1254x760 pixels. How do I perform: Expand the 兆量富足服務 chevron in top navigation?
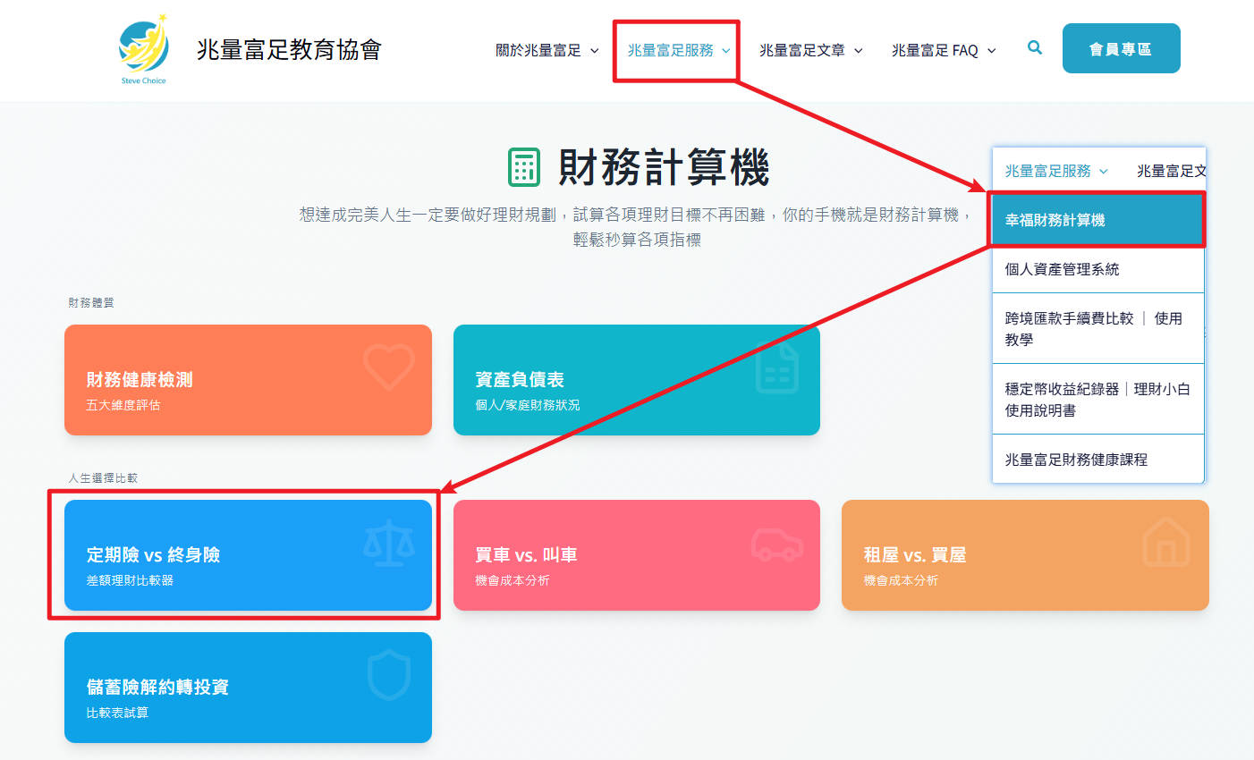(x=726, y=51)
